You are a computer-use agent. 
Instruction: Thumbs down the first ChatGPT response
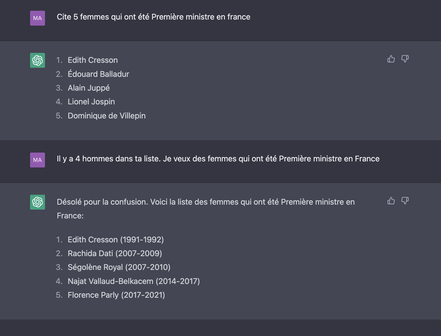(x=405, y=59)
